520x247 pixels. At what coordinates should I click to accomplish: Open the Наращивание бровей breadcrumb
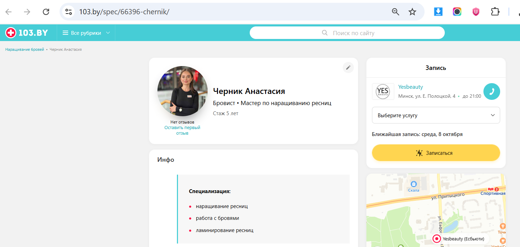coord(25,49)
